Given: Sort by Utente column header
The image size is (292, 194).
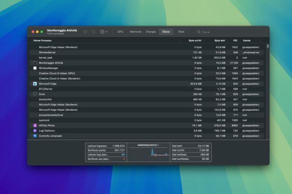Looking at the screenshot, I should [x=247, y=41].
